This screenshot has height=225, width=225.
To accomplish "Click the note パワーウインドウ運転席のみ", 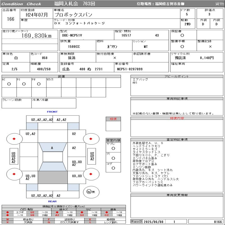I will 152,185.
